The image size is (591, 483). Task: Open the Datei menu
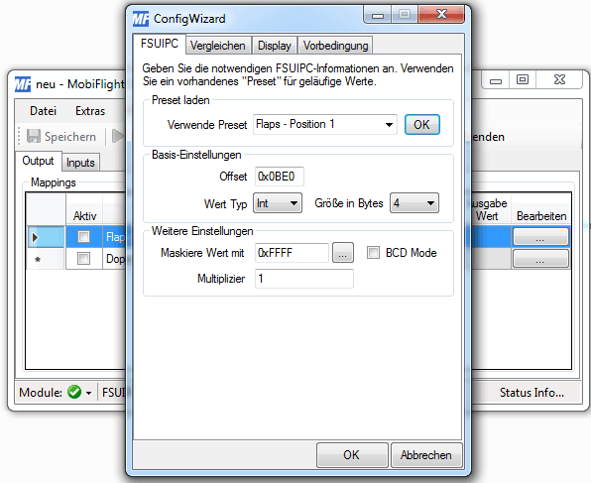[43, 111]
